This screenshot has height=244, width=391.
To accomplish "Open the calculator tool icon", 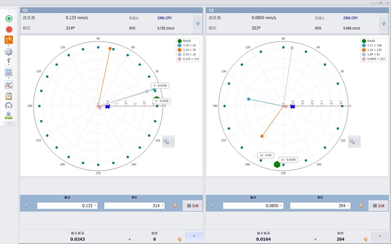I will click(x=9, y=73).
